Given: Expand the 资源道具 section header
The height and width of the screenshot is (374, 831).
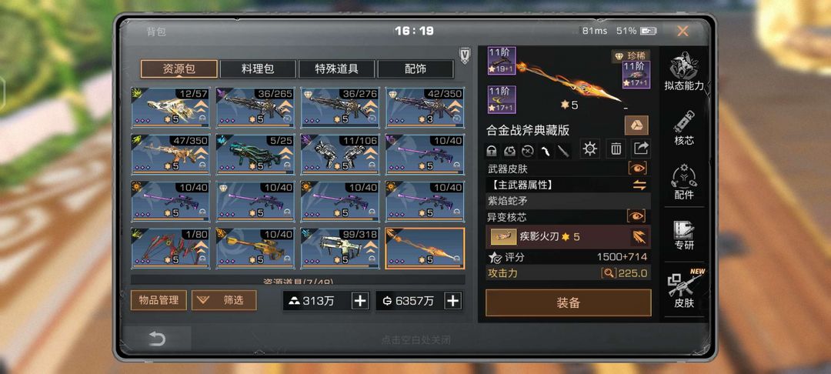Looking at the screenshot, I should 298,279.
